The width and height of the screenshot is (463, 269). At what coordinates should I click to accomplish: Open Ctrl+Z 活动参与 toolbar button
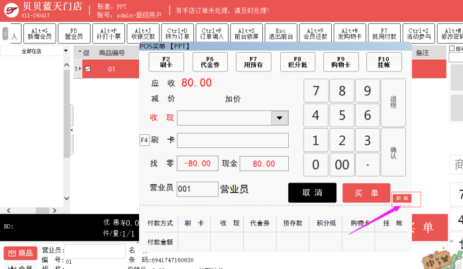tap(419, 34)
